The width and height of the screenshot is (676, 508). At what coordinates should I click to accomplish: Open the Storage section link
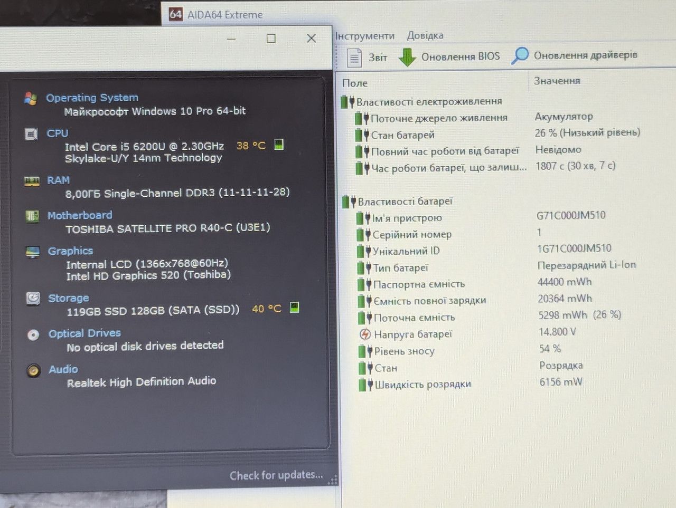coord(69,298)
